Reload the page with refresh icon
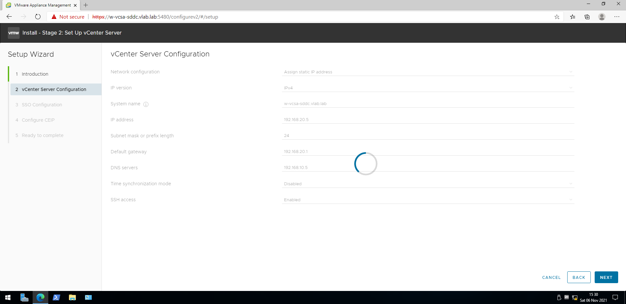 point(38,17)
